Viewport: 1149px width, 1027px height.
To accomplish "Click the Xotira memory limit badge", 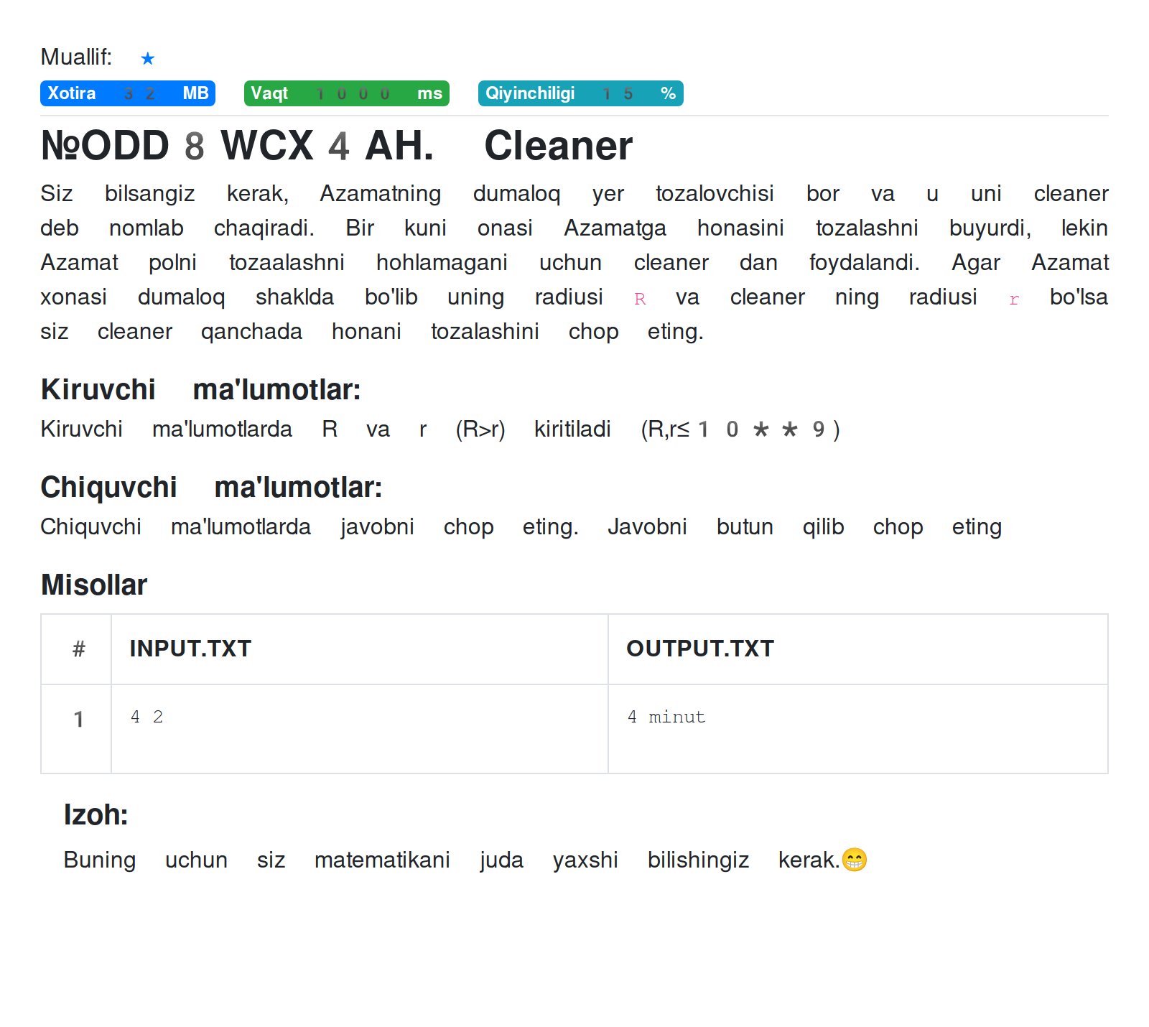I will [128, 93].
